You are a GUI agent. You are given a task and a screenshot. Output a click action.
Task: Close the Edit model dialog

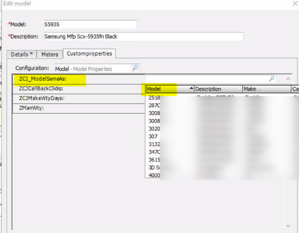pos(295,4)
